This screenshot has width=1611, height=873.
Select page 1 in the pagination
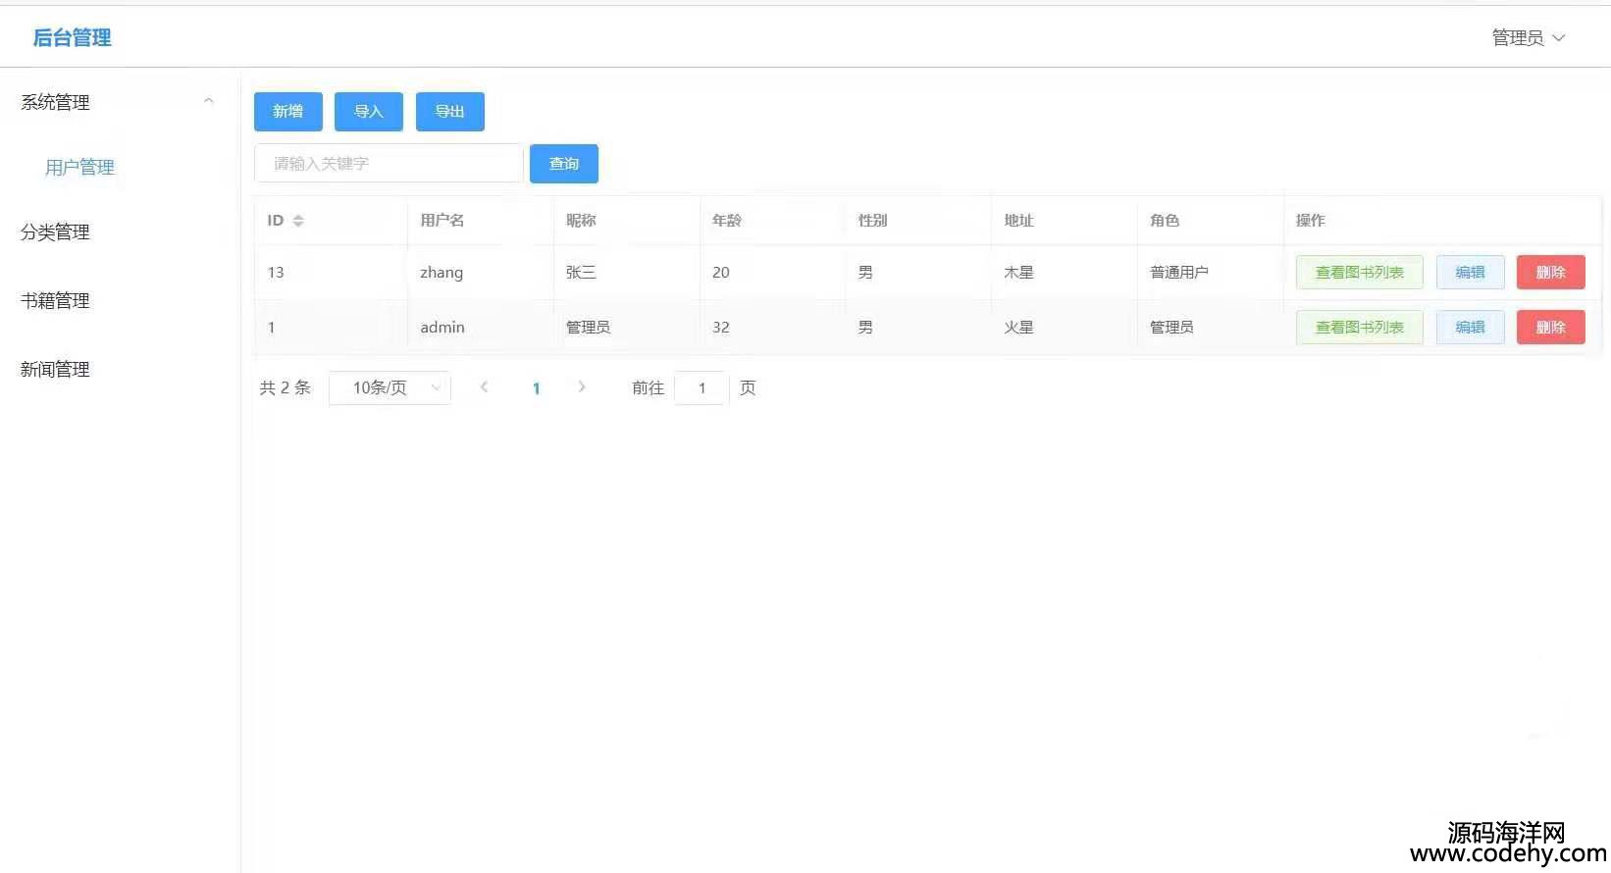[536, 388]
